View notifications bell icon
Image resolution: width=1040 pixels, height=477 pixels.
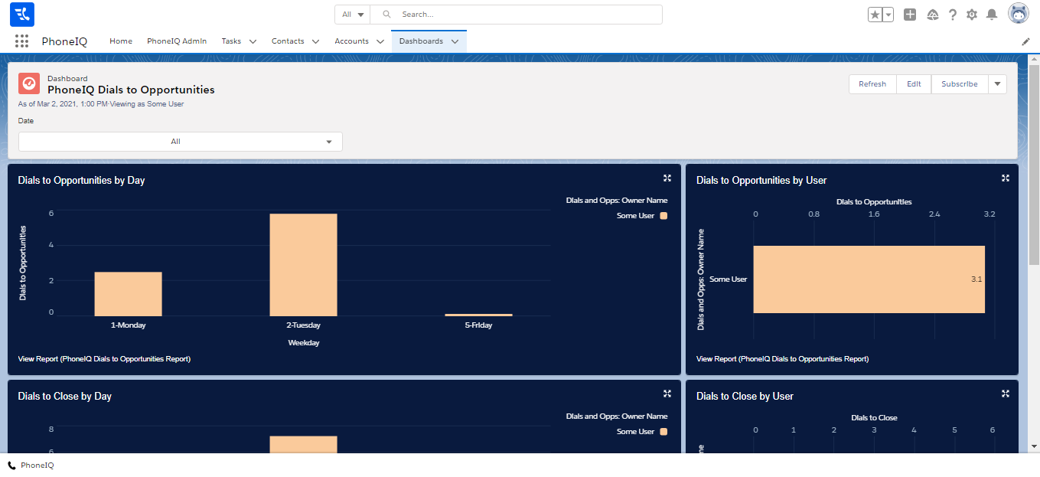click(x=992, y=15)
